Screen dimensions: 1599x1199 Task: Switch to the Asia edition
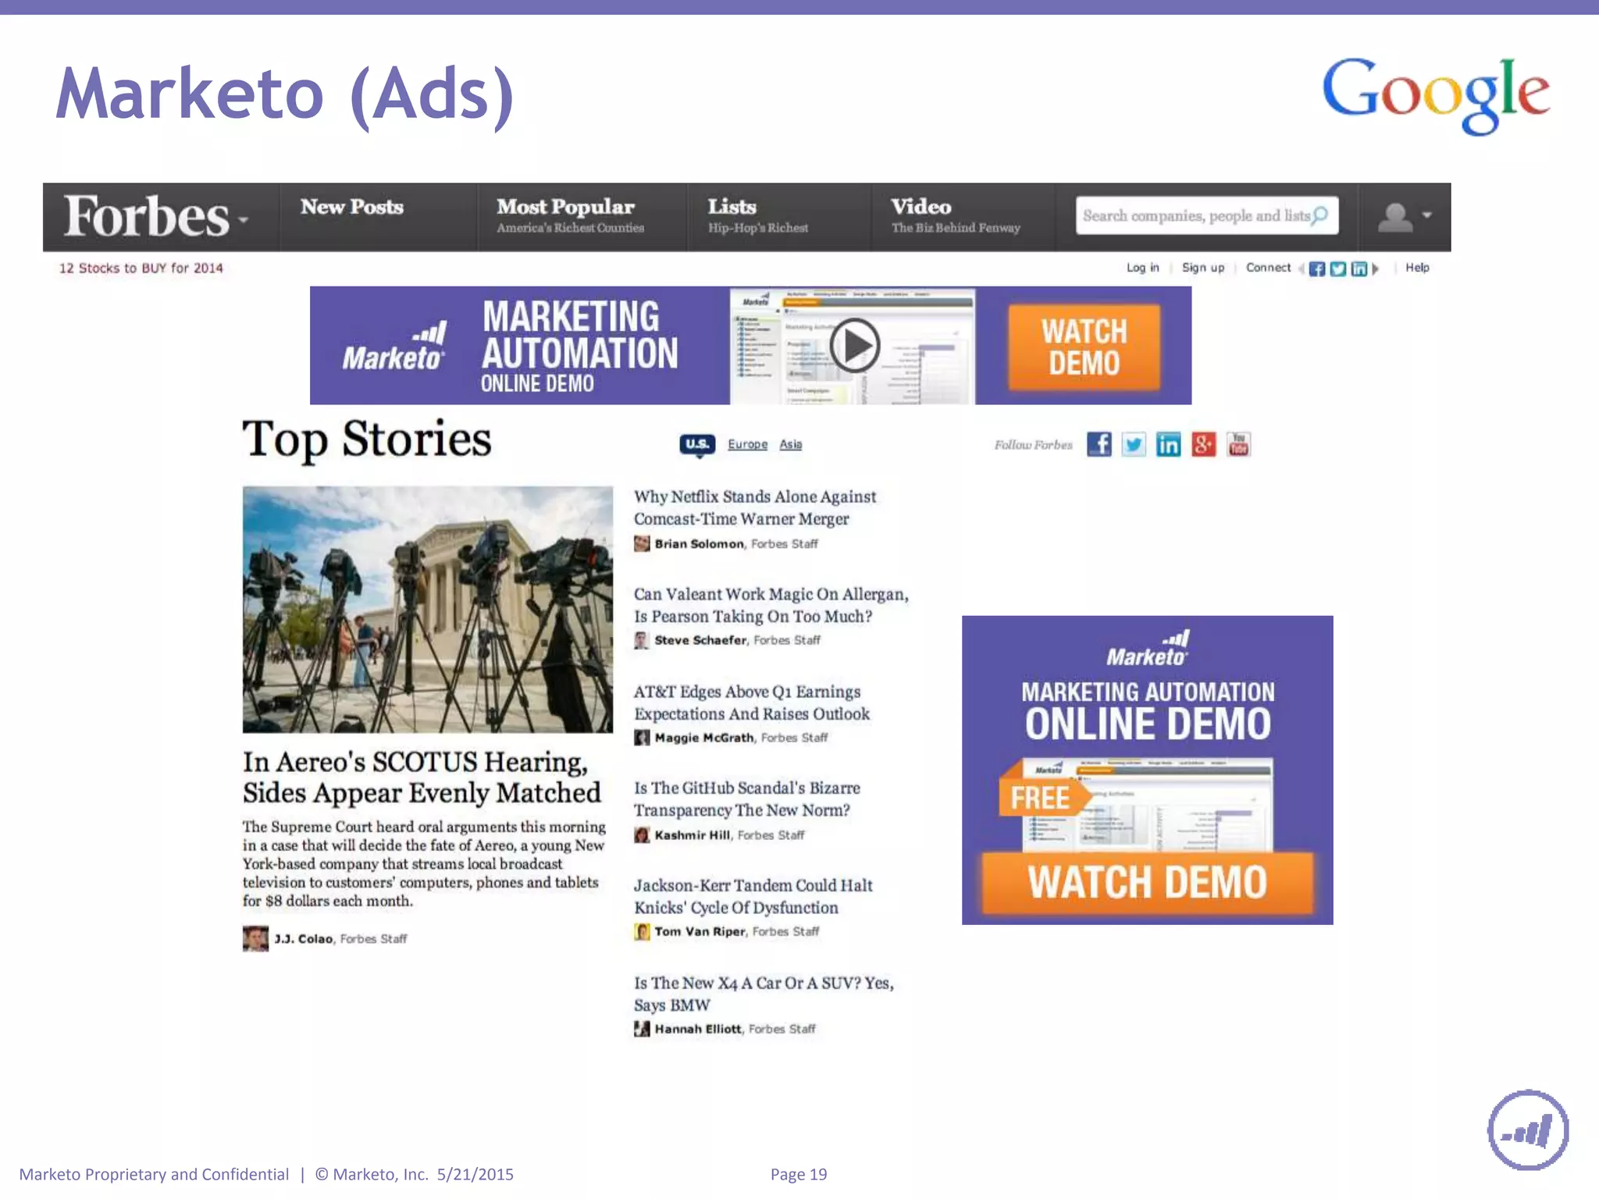[790, 444]
